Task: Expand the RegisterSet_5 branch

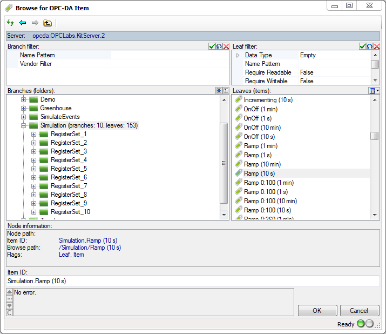Action: (34, 169)
